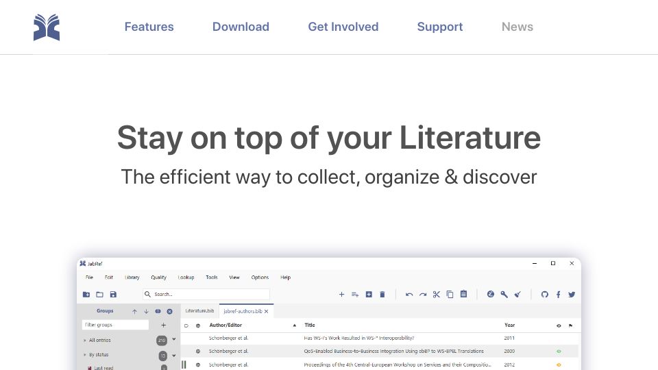Click the boxed plus new entry icon
This screenshot has width=658, height=370.
[x=369, y=295]
